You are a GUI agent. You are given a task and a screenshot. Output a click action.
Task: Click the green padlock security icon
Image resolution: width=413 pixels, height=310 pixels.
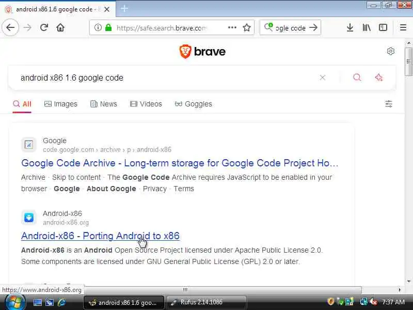point(108,27)
